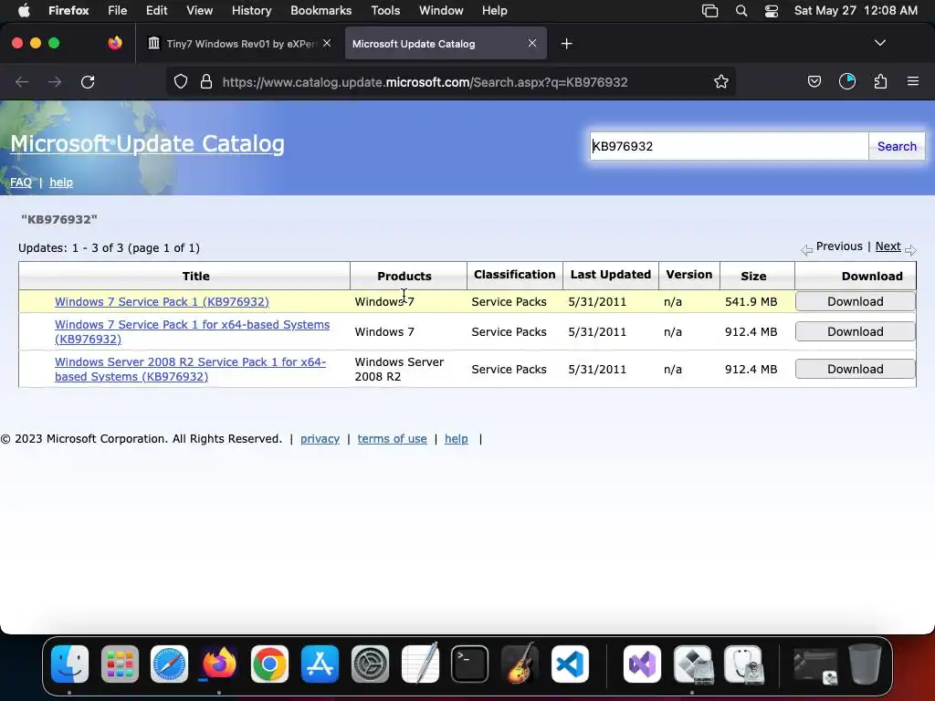Open Firefox from the Dock
Screen dimensions: 935x701
click(x=219, y=664)
